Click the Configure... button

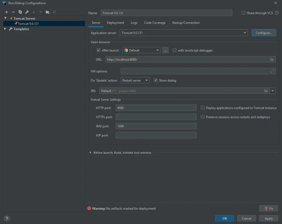(x=264, y=33)
